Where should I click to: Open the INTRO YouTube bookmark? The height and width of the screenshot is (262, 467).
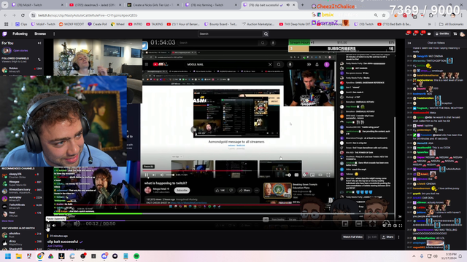[135, 24]
